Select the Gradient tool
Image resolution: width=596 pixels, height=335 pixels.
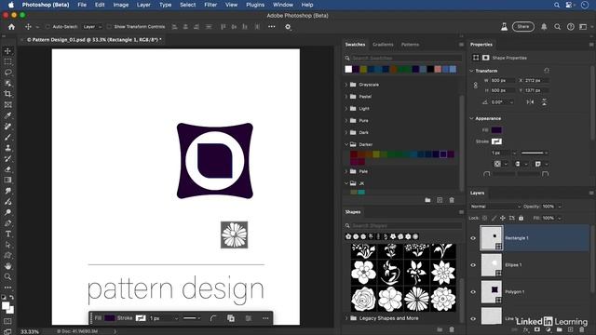point(8,180)
